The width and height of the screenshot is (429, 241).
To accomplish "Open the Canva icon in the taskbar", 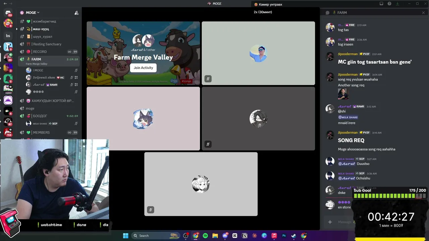I will 264,236.
